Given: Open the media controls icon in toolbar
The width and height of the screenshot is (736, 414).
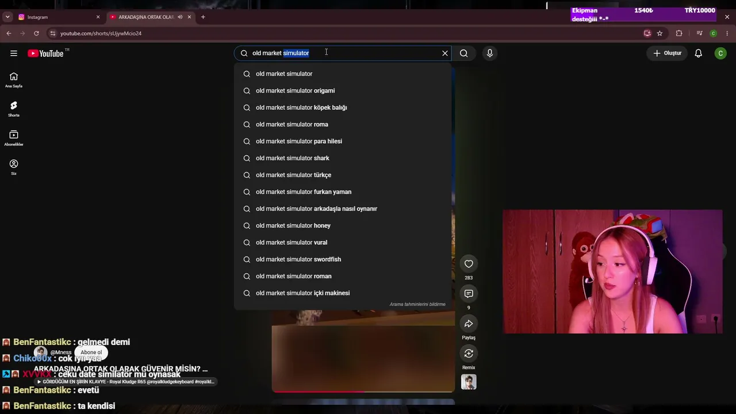Looking at the screenshot, I should point(699,33).
